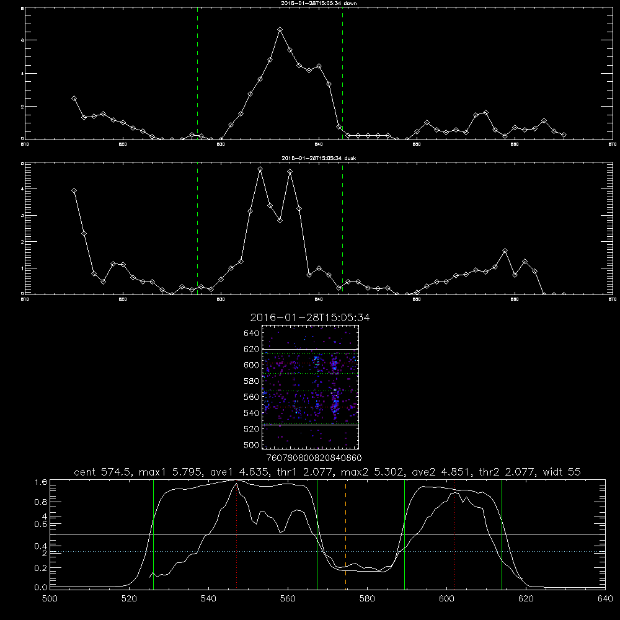The height and width of the screenshot is (620, 620).
Task: Click the 860 x-axis label under dusk plot
Action: coord(515,299)
